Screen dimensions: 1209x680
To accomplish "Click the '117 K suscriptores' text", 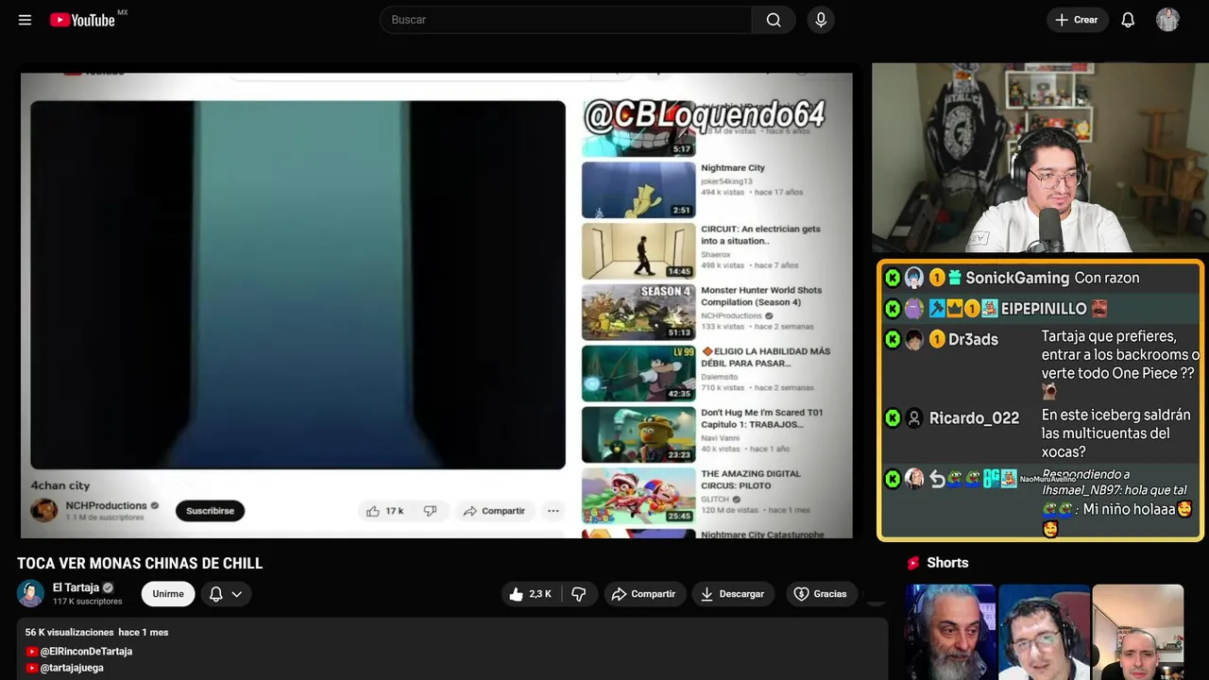I will click(x=88, y=602).
